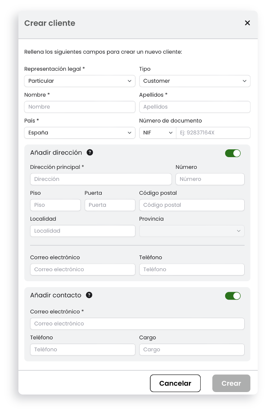Click the Código postal field
The width and height of the screenshot is (268, 413).
(x=192, y=205)
